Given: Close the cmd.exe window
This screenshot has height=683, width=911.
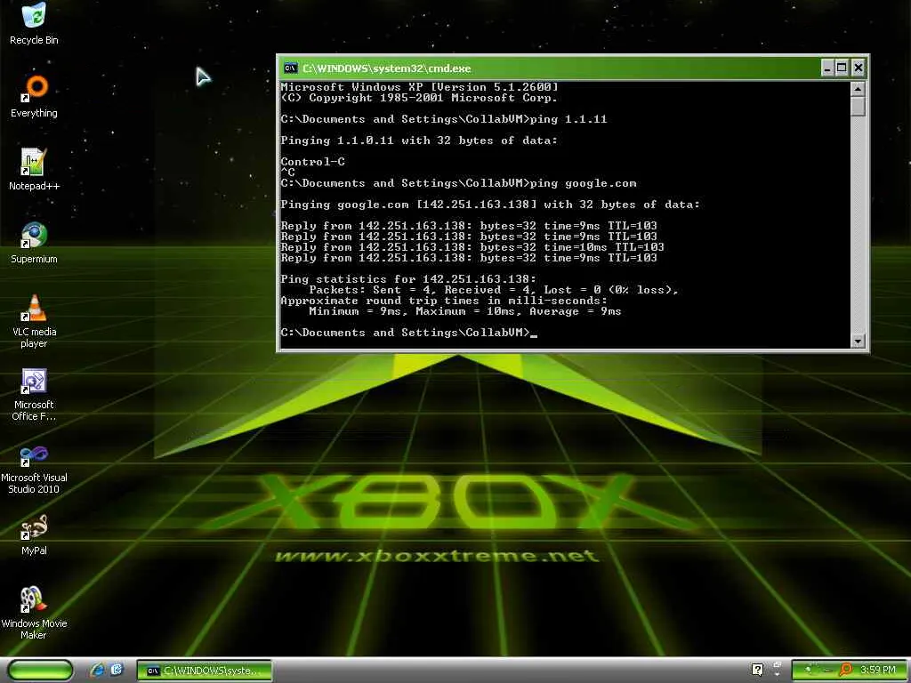Looking at the screenshot, I should coord(859,68).
